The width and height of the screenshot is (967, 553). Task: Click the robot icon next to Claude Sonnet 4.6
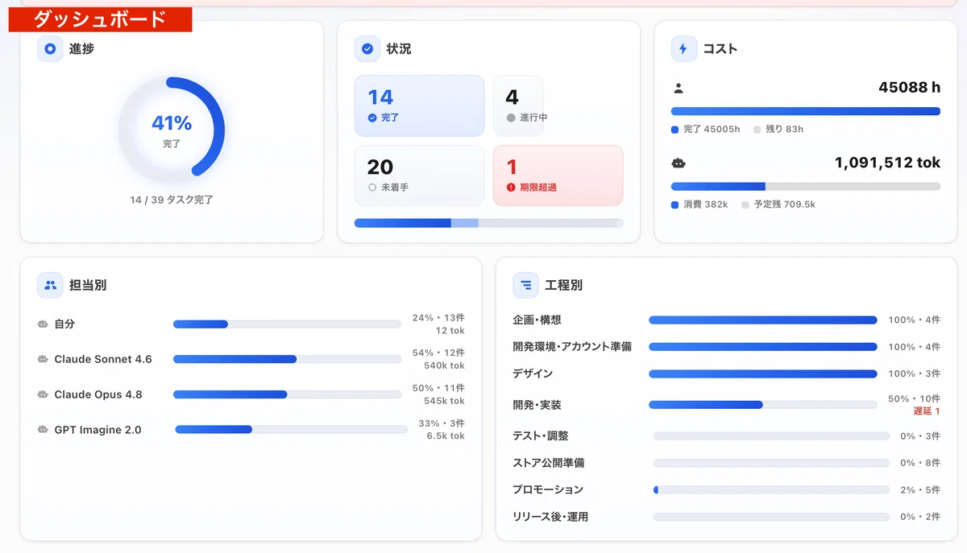tap(43, 360)
